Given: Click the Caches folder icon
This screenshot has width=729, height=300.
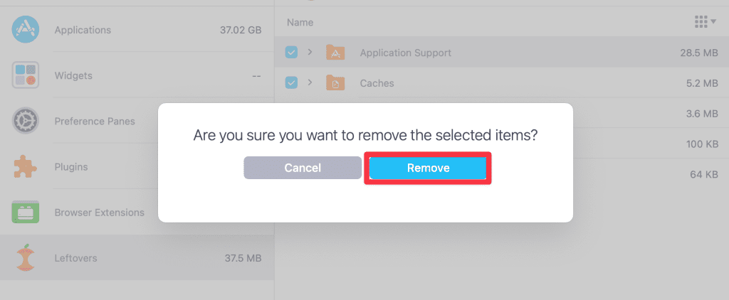Looking at the screenshot, I should tap(335, 83).
